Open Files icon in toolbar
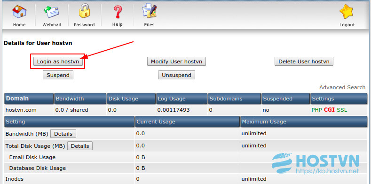The image size is (371, 184). [150, 11]
